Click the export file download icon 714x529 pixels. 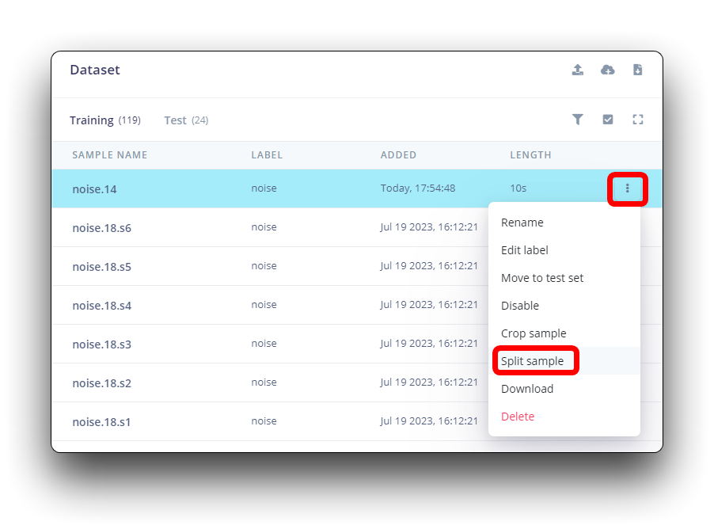click(637, 70)
